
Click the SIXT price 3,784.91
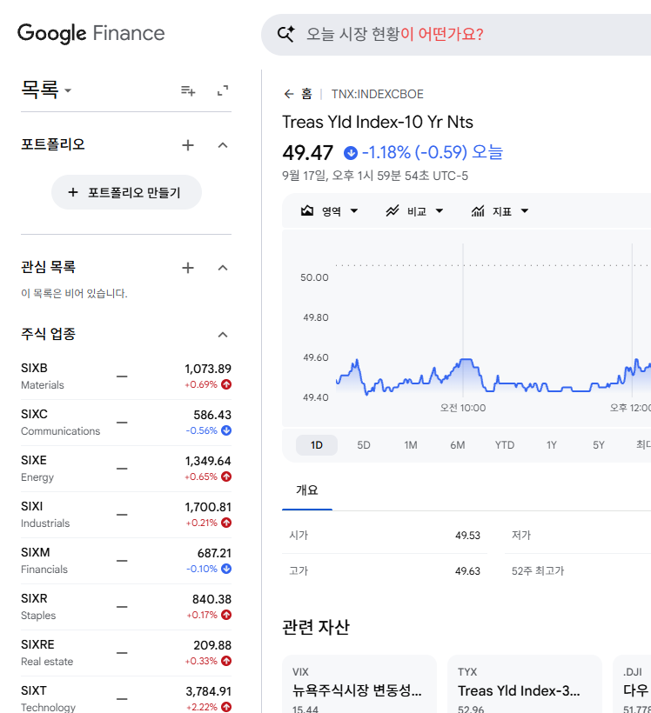(x=209, y=691)
